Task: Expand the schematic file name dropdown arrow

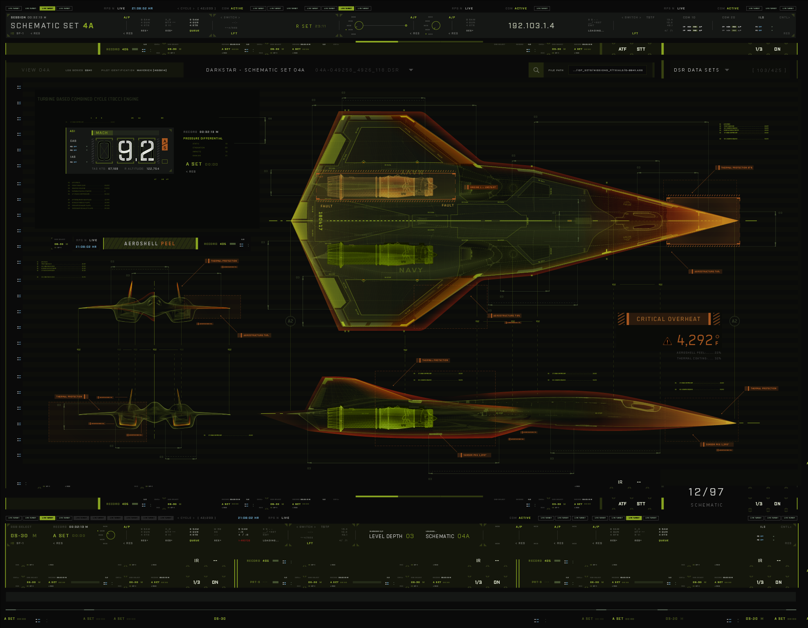Action: tap(411, 70)
